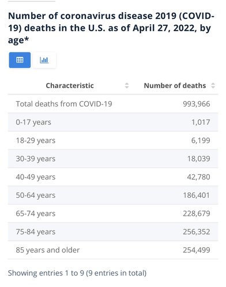Select the 30-39 years row

point(113,159)
